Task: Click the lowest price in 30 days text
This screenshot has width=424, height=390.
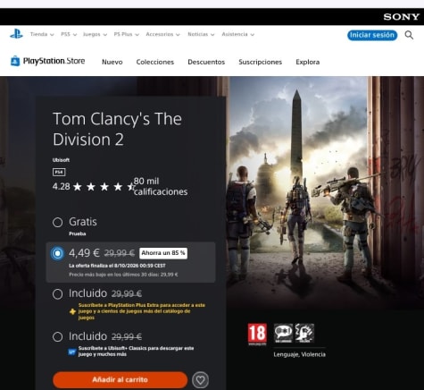Action: tap(123, 275)
